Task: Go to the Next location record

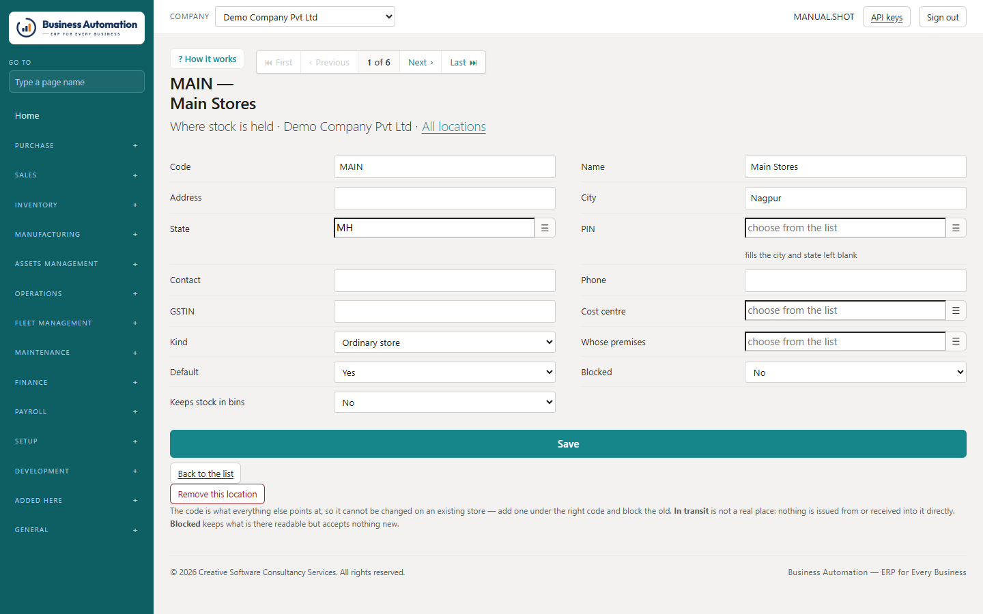Action: [421, 62]
